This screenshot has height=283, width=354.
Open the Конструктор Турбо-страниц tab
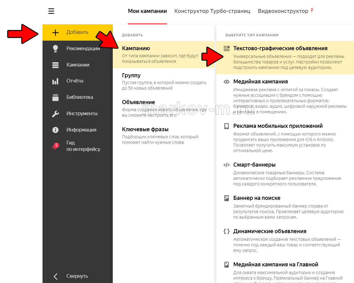pyautogui.click(x=212, y=11)
